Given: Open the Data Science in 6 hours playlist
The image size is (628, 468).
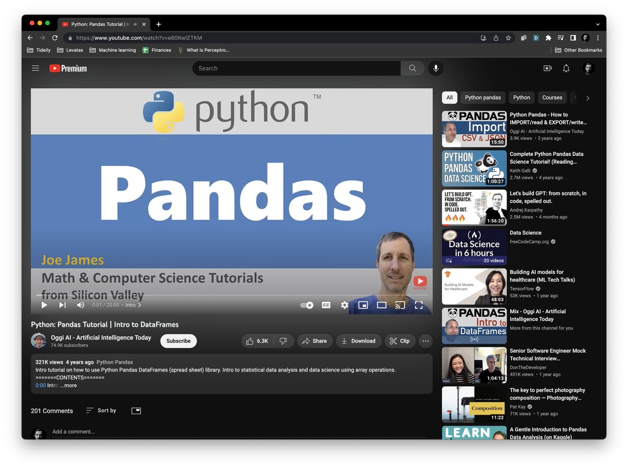Looking at the screenshot, I should click(474, 247).
